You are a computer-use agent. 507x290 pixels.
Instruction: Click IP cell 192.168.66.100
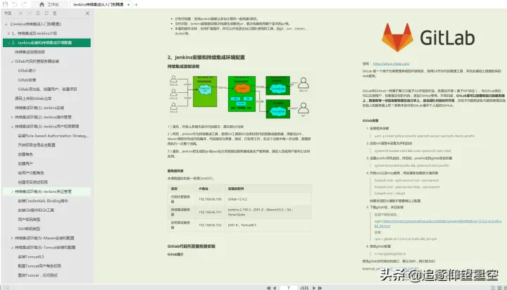click(x=210, y=199)
